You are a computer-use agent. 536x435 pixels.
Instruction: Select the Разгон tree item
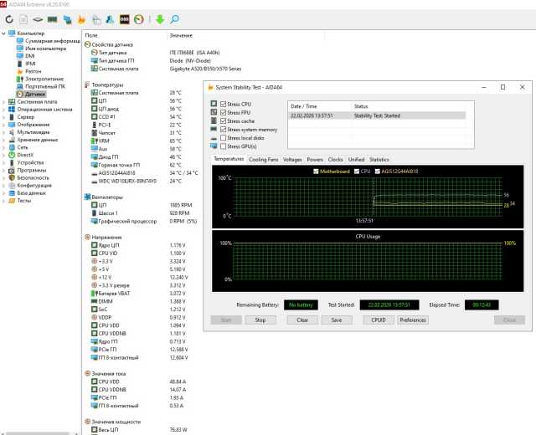(33, 71)
